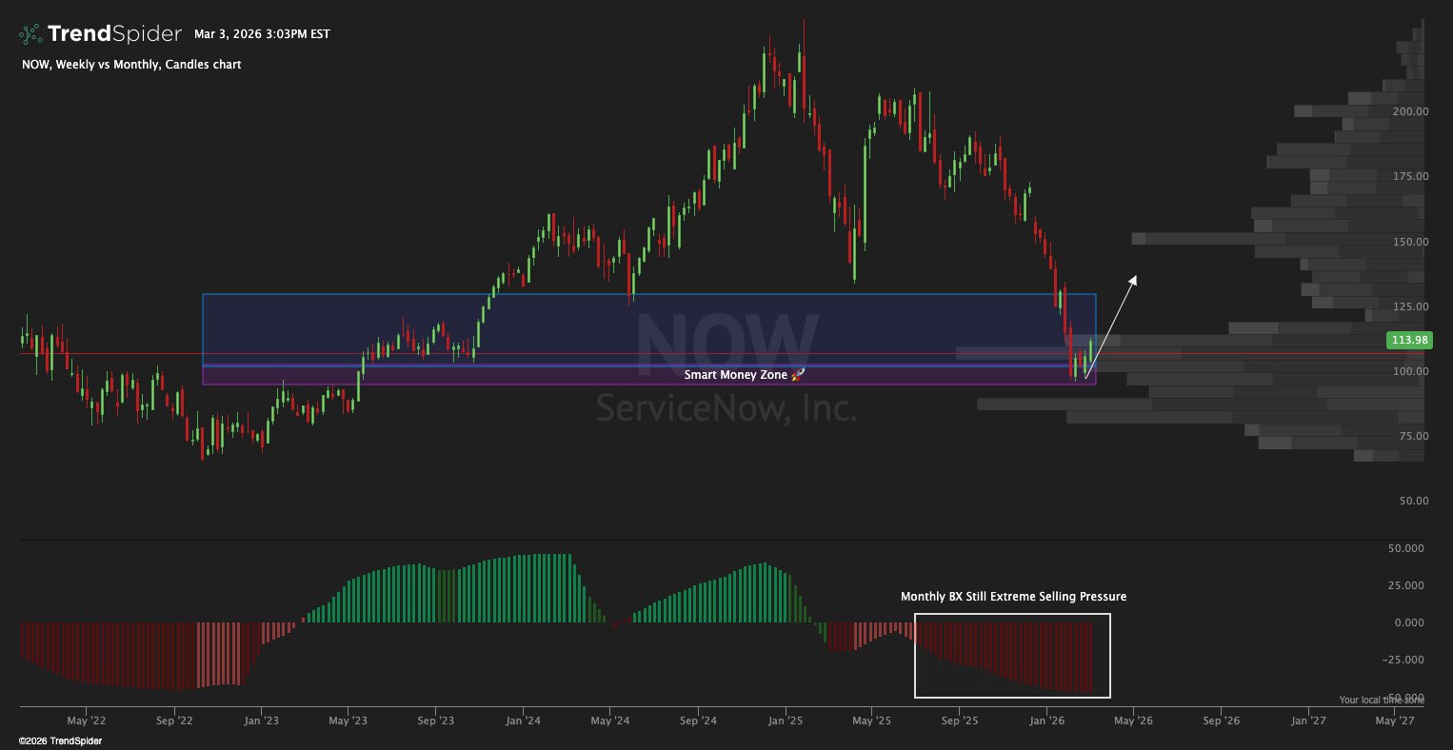Click the May '27 time axis label
This screenshot has height=750, width=1453.
(x=1395, y=720)
